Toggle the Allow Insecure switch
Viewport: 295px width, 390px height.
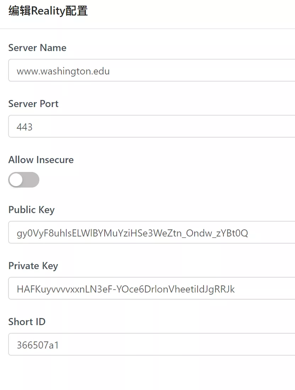click(24, 180)
